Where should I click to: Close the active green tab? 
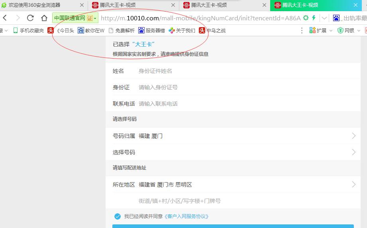click(355, 5)
